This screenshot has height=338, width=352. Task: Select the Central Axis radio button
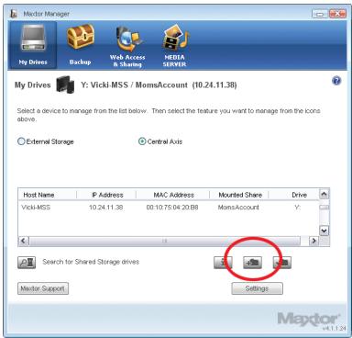coord(142,141)
